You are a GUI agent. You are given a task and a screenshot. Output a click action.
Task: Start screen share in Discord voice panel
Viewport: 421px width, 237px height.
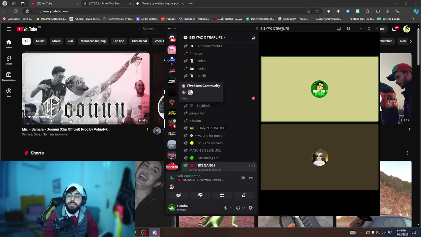(x=200, y=195)
